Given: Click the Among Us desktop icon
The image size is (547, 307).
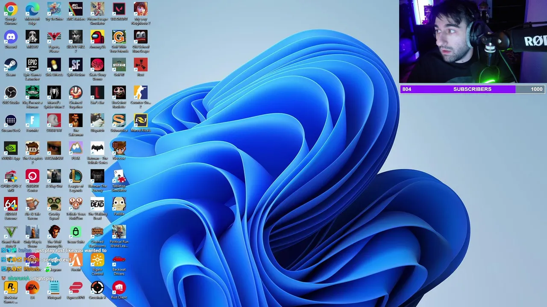Looking at the screenshot, I should click(x=97, y=37).
